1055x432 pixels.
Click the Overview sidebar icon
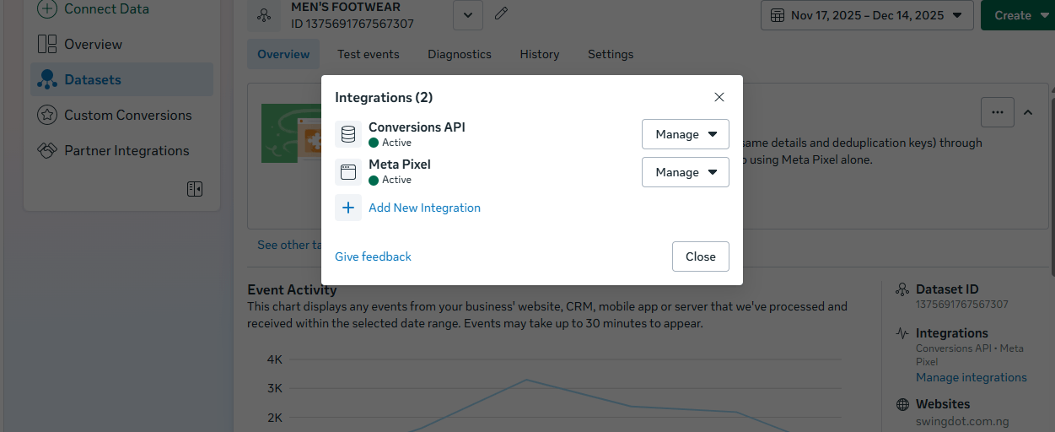(x=47, y=44)
